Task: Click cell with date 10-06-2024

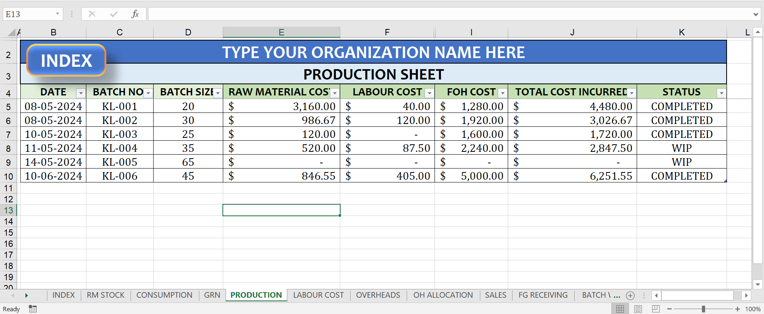Action: (x=53, y=176)
